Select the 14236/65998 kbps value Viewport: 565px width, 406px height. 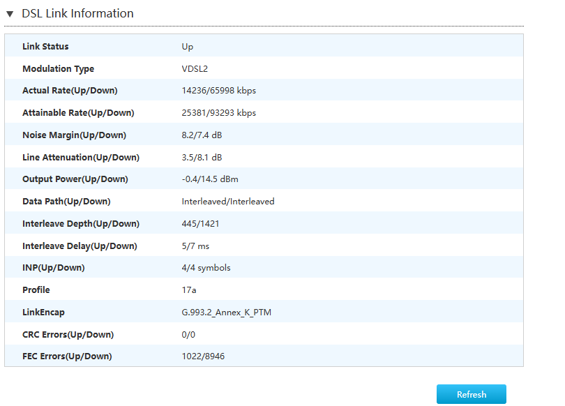click(218, 91)
